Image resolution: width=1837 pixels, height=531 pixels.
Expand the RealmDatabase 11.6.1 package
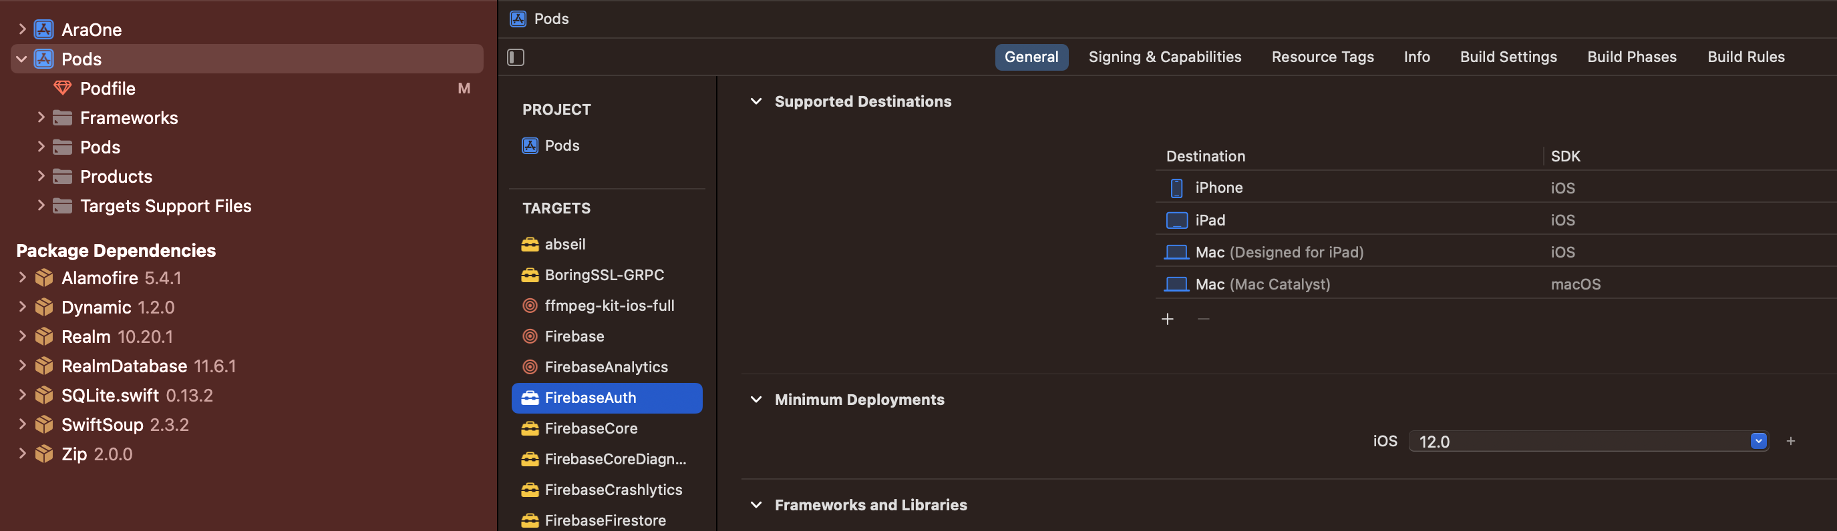tap(22, 365)
